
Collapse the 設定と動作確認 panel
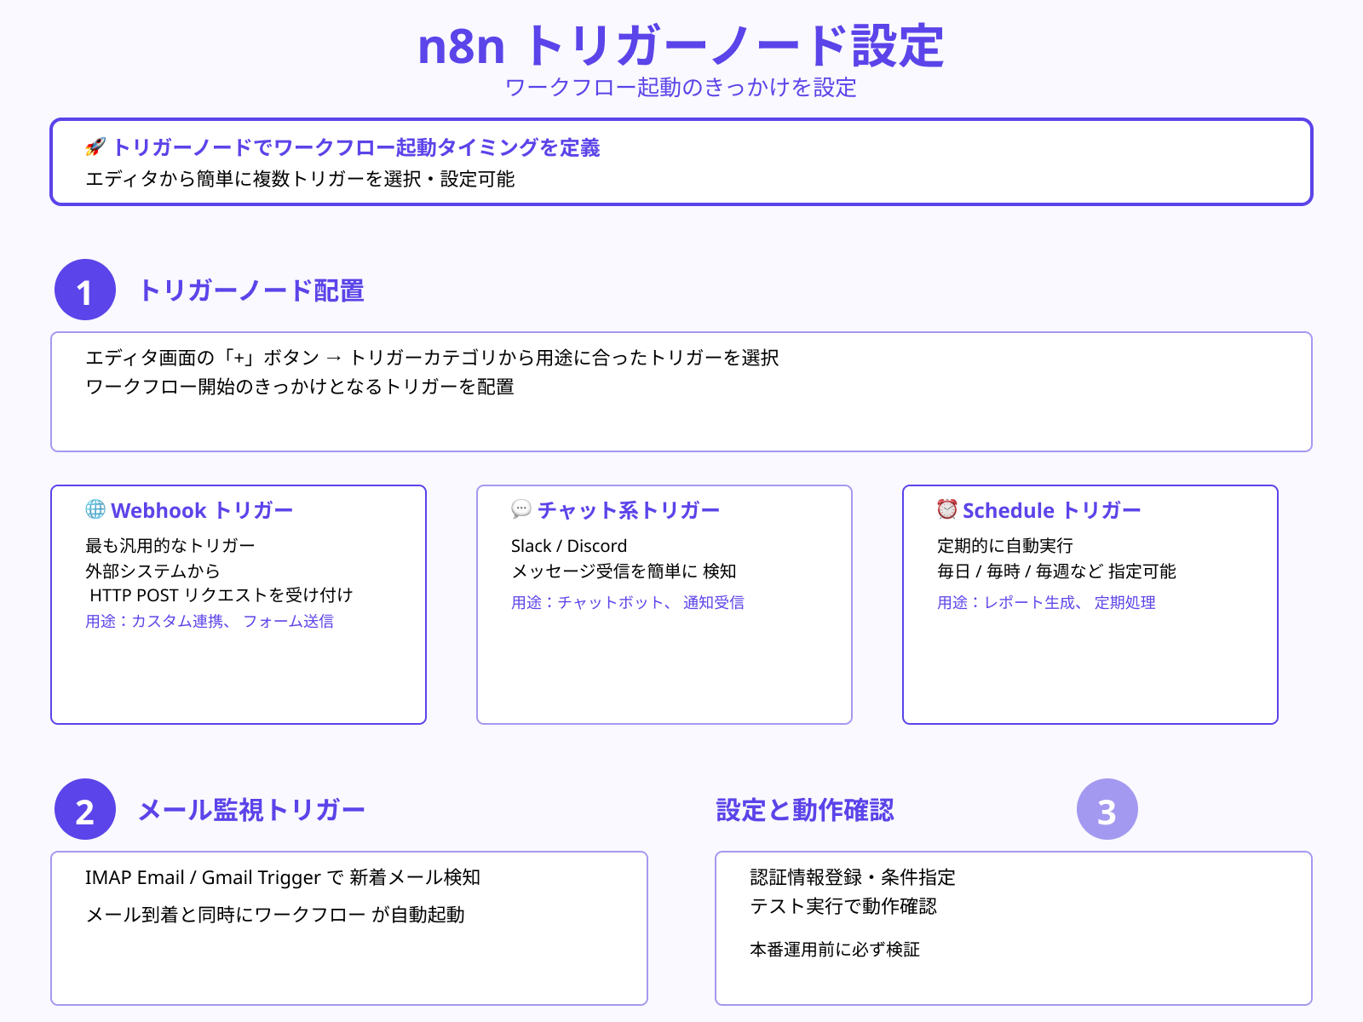pos(806,812)
